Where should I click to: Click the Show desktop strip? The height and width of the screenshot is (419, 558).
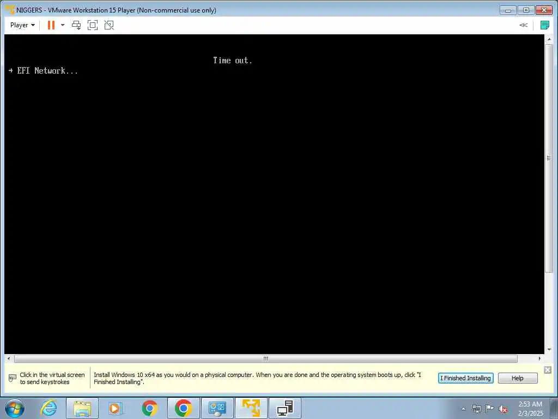[555, 408]
